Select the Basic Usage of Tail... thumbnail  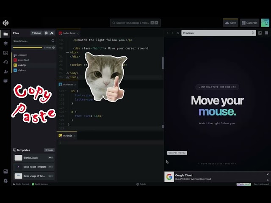[x=18, y=176]
